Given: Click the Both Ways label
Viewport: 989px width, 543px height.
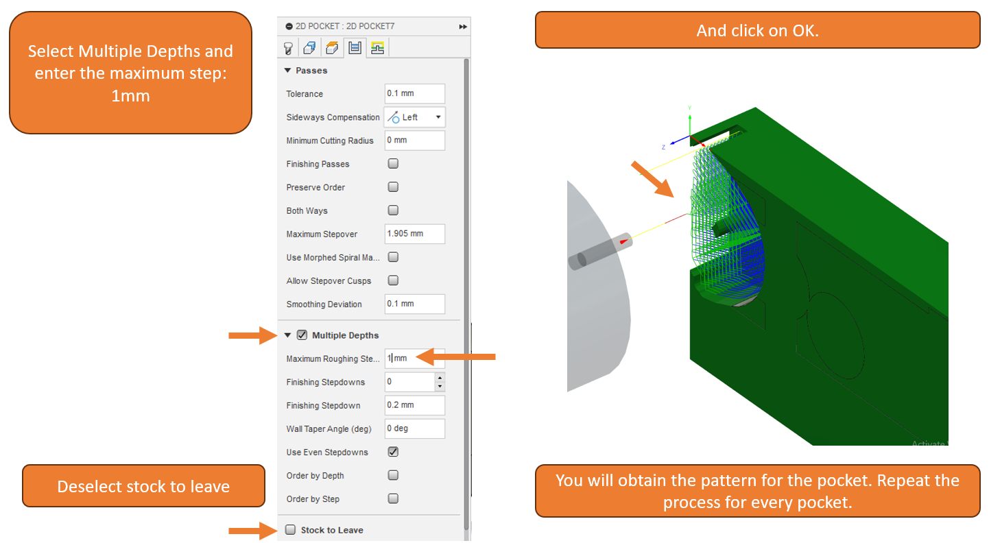Looking at the screenshot, I should click(307, 210).
